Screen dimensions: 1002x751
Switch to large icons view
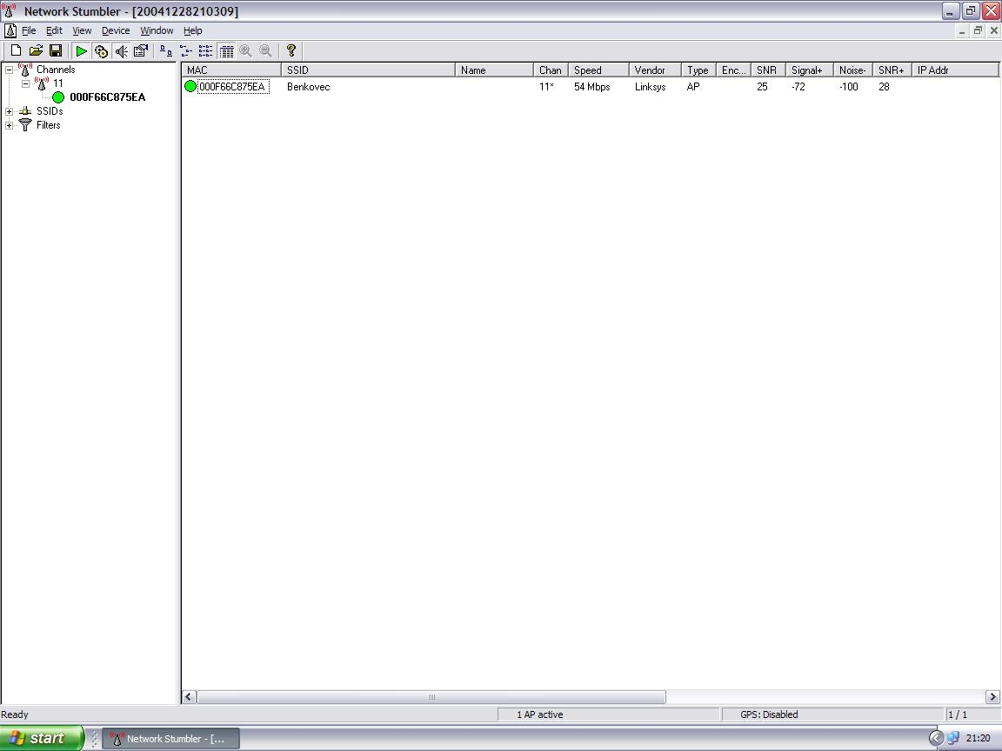click(x=165, y=51)
